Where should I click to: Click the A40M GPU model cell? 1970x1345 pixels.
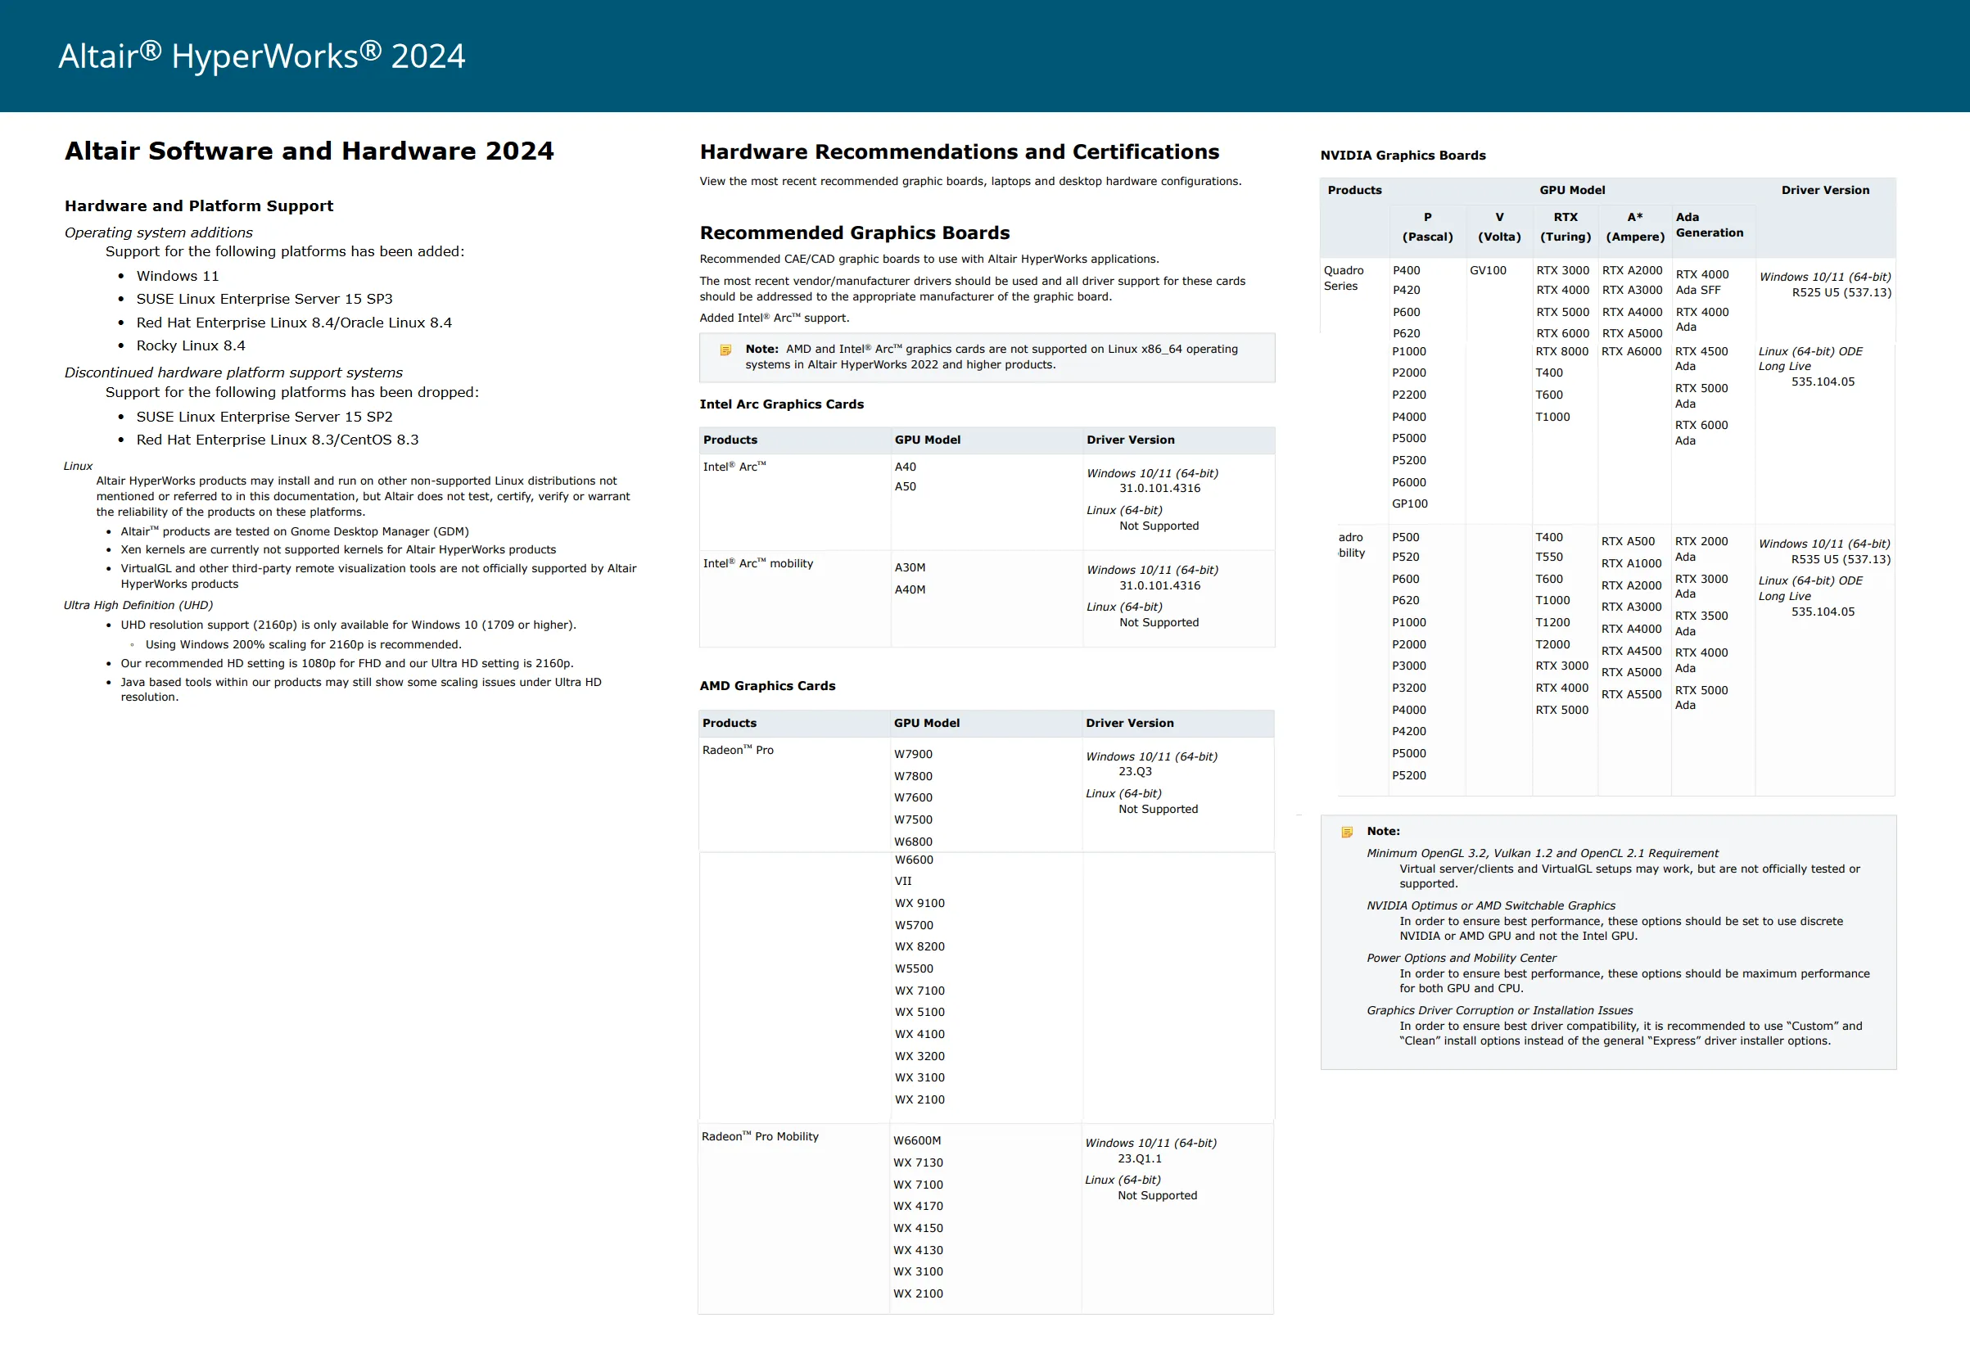click(910, 590)
